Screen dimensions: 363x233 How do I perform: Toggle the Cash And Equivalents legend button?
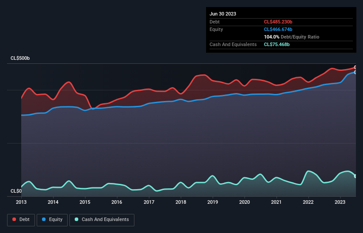tap(102, 220)
